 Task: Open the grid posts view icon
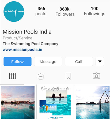tap(12, 76)
